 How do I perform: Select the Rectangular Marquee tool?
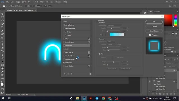3,17
